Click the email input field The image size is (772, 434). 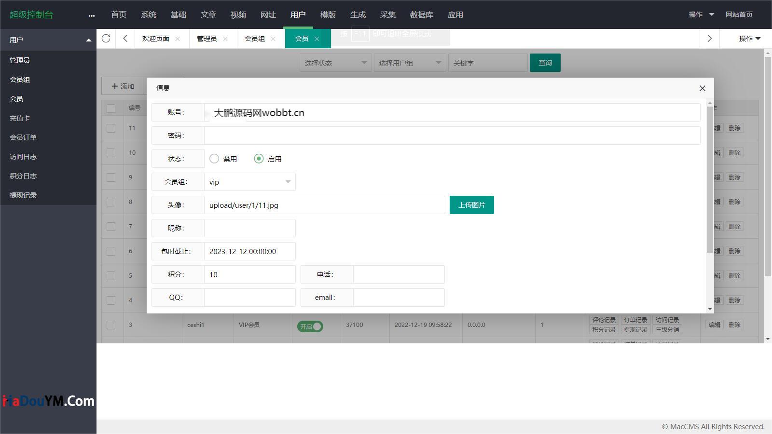click(399, 298)
